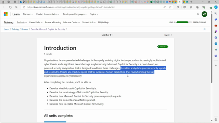
Task: Click the search icon beside the address bar
Action: [x=16, y=7]
